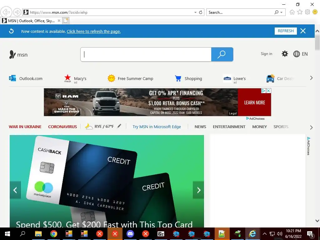320x240 pixels.
Task: Click the browser Search... input box
Action: (x=240, y=12)
